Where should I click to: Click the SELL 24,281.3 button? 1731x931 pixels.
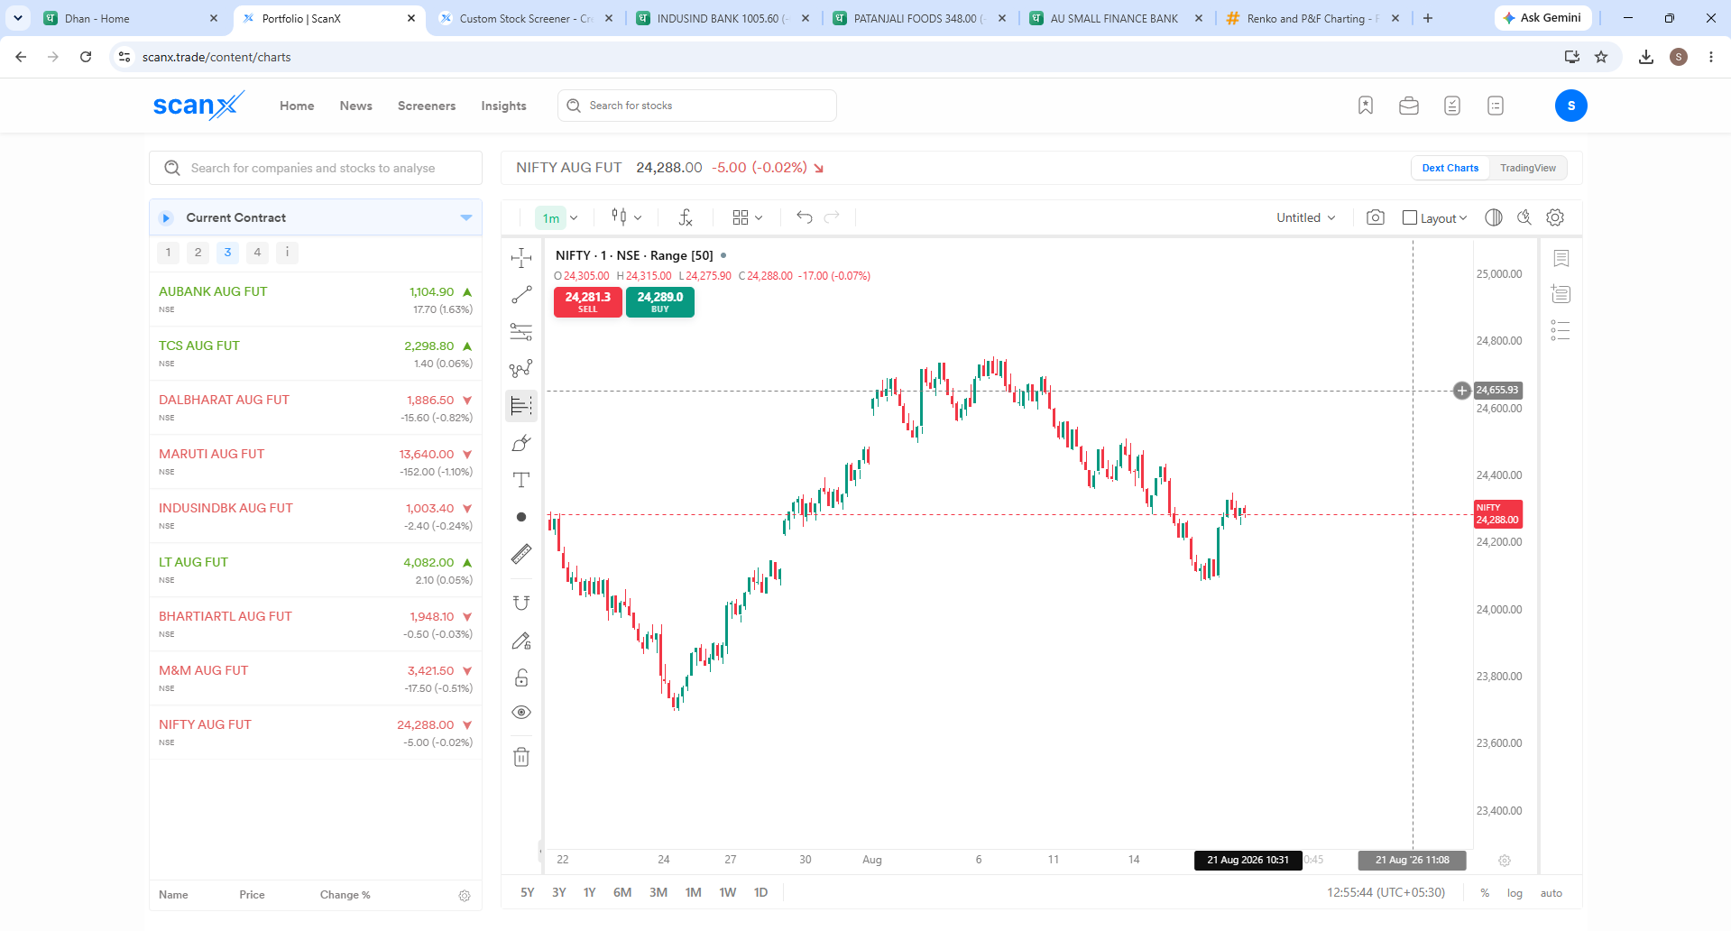pos(588,301)
